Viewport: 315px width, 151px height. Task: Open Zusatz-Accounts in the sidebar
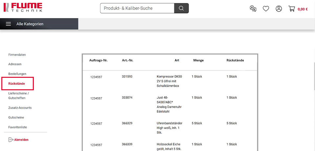[x=20, y=108]
